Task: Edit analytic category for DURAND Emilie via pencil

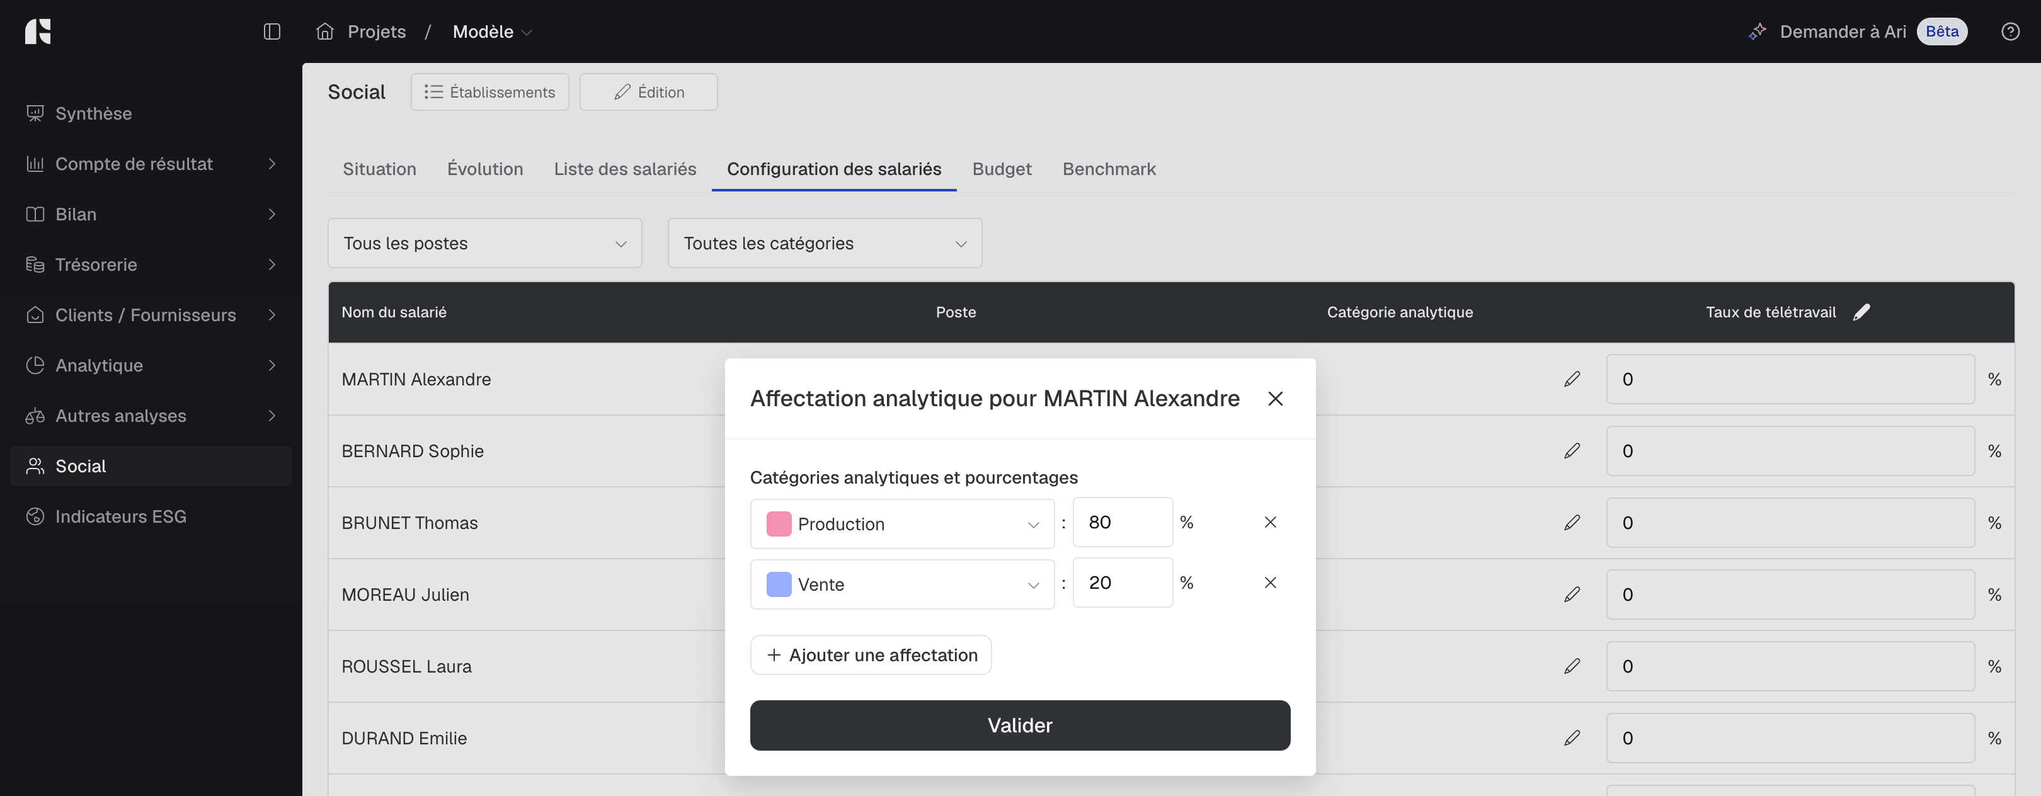Action: click(x=1572, y=738)
